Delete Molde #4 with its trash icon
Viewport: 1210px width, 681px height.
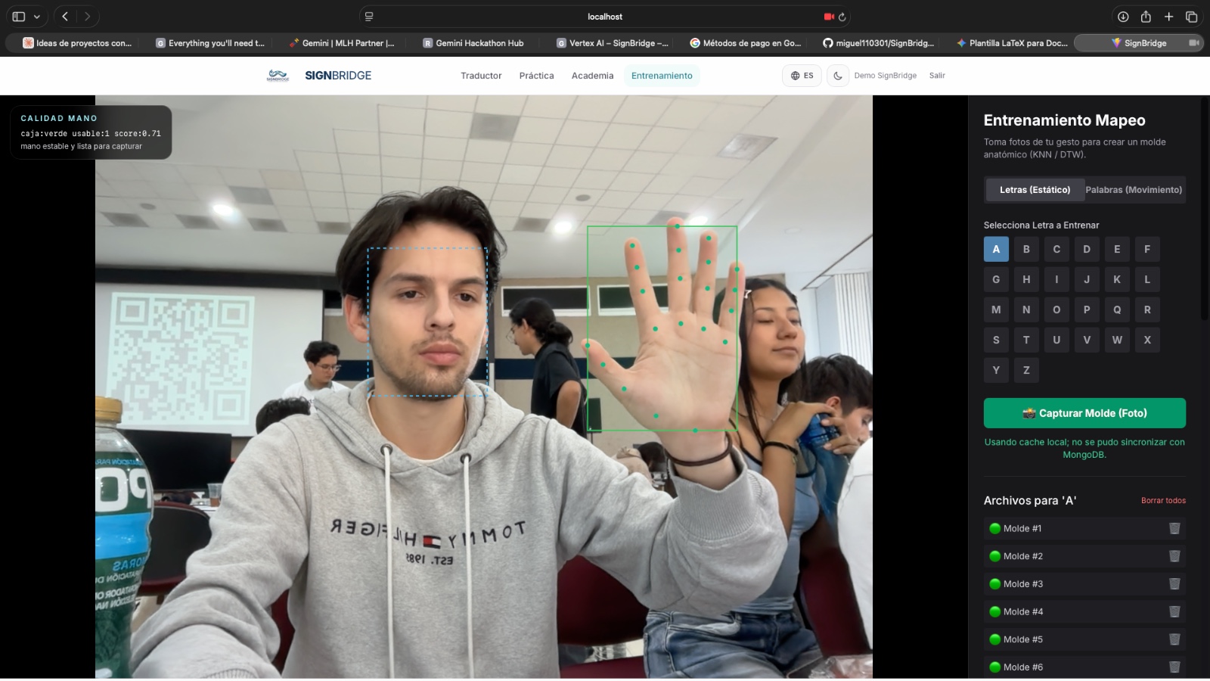pos(1174,611)
